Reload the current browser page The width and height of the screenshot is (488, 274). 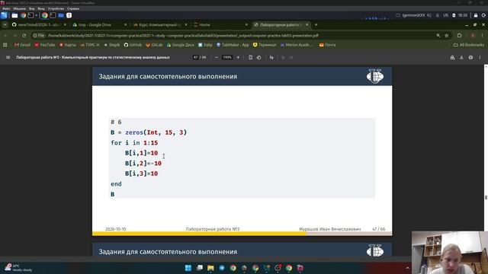24,36
